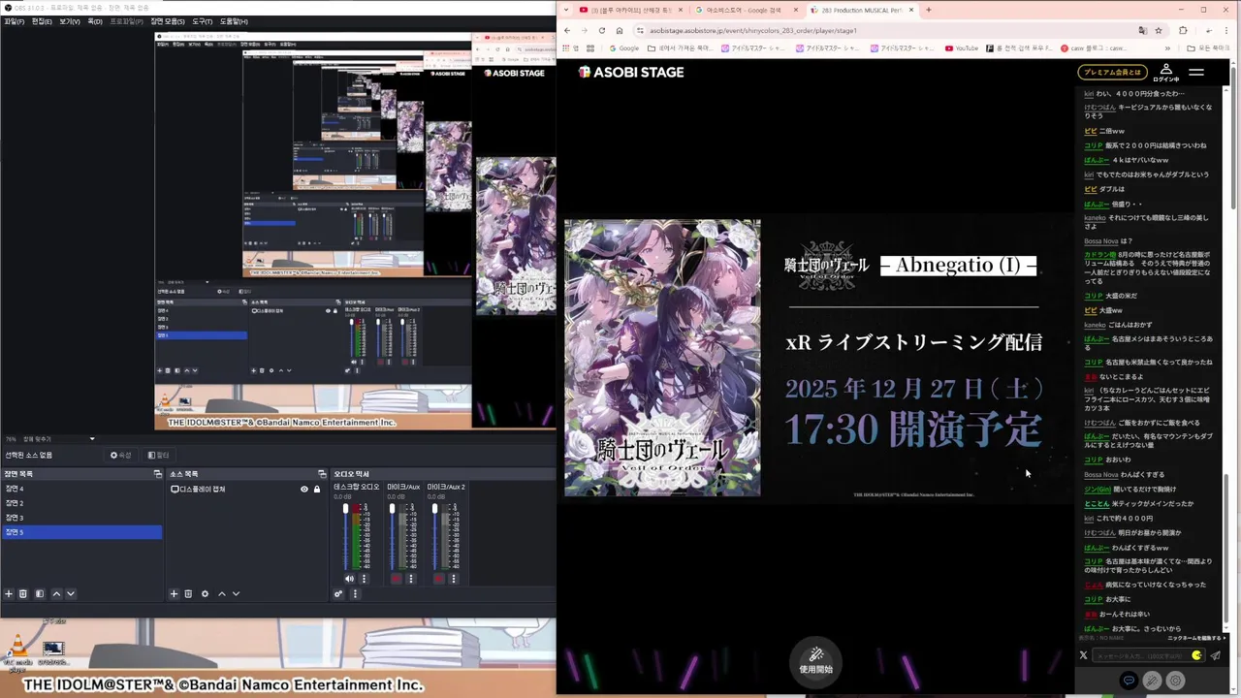Click the premium membership info button

click(1112, 72)
